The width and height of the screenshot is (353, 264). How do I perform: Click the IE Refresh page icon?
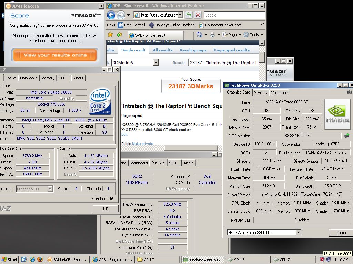tap(189, 15)
